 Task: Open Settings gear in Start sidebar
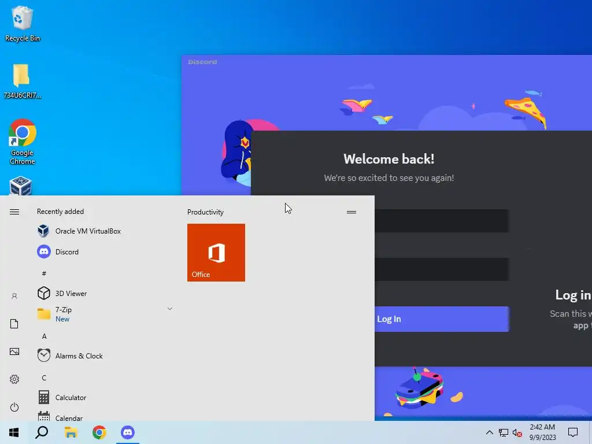point(14,379)
